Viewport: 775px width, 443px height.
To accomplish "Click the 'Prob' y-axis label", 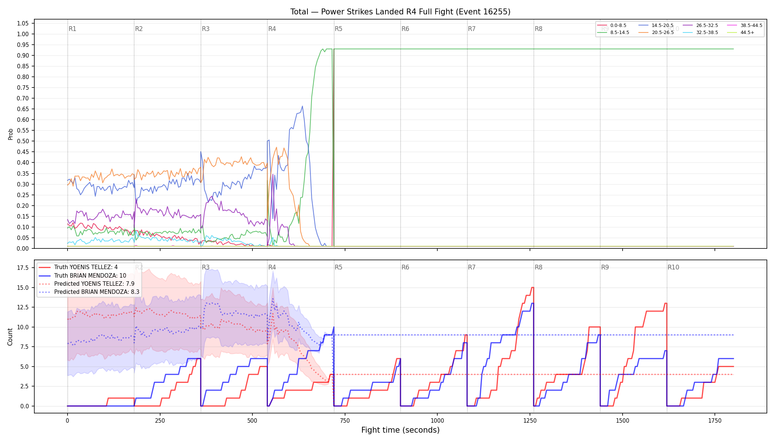I will pyautogui.click(x=10, y=134).
